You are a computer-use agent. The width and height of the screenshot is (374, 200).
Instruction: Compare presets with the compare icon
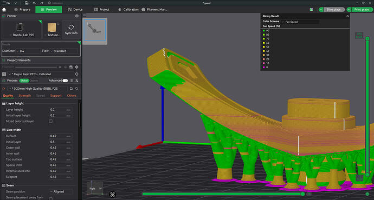77,81
